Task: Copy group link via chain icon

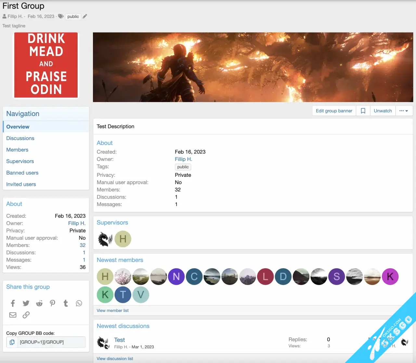Action: [x=26, y=315]
